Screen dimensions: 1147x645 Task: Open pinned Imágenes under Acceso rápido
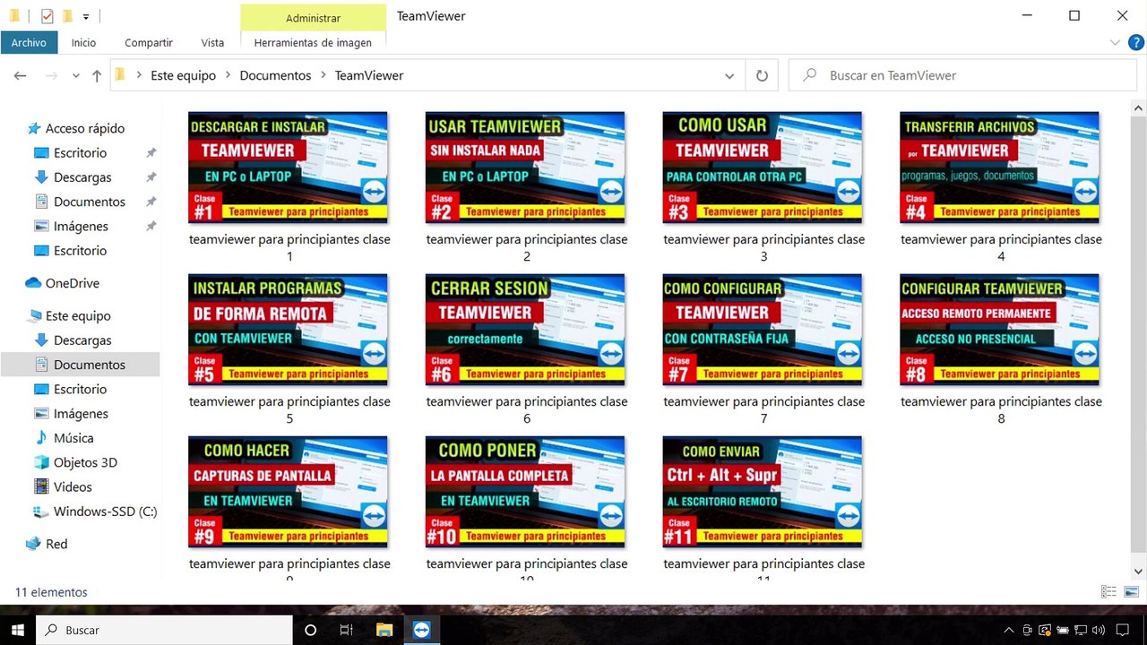[81, 227]
